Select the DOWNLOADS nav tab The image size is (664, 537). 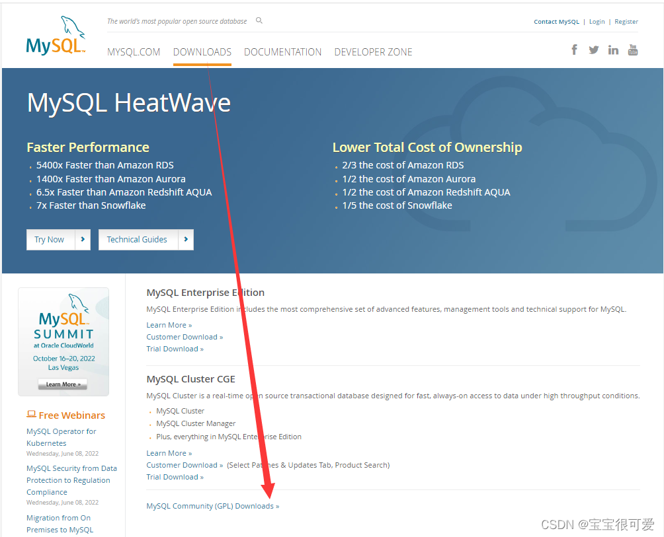tap(202, 52)
